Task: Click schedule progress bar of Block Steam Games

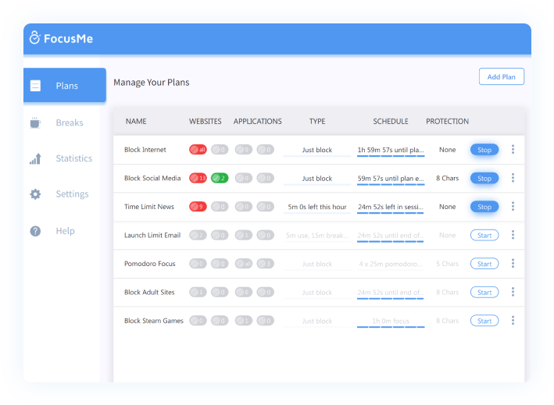Action: (391, 327)
